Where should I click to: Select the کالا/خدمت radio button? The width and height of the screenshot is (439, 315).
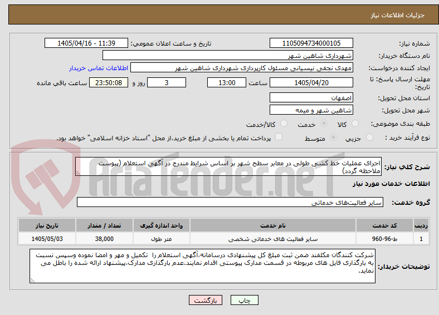click(284, 124)
